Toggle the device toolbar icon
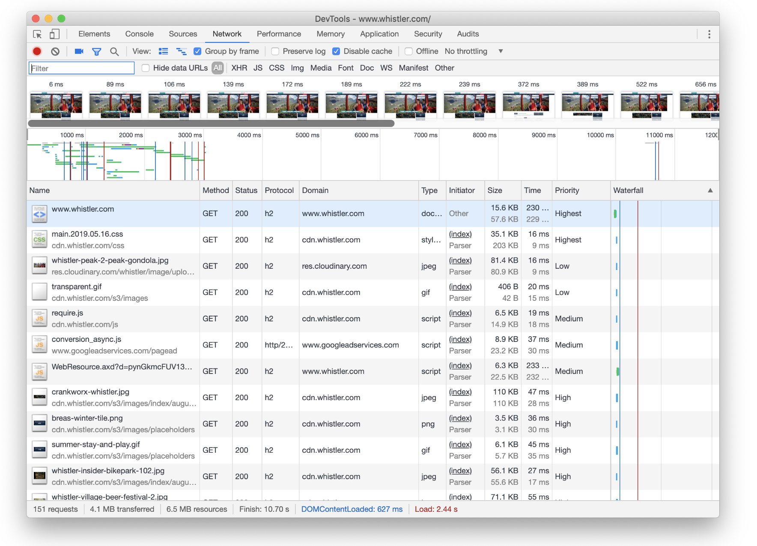The height and width of the screenshot is (546, 757). 54,34
